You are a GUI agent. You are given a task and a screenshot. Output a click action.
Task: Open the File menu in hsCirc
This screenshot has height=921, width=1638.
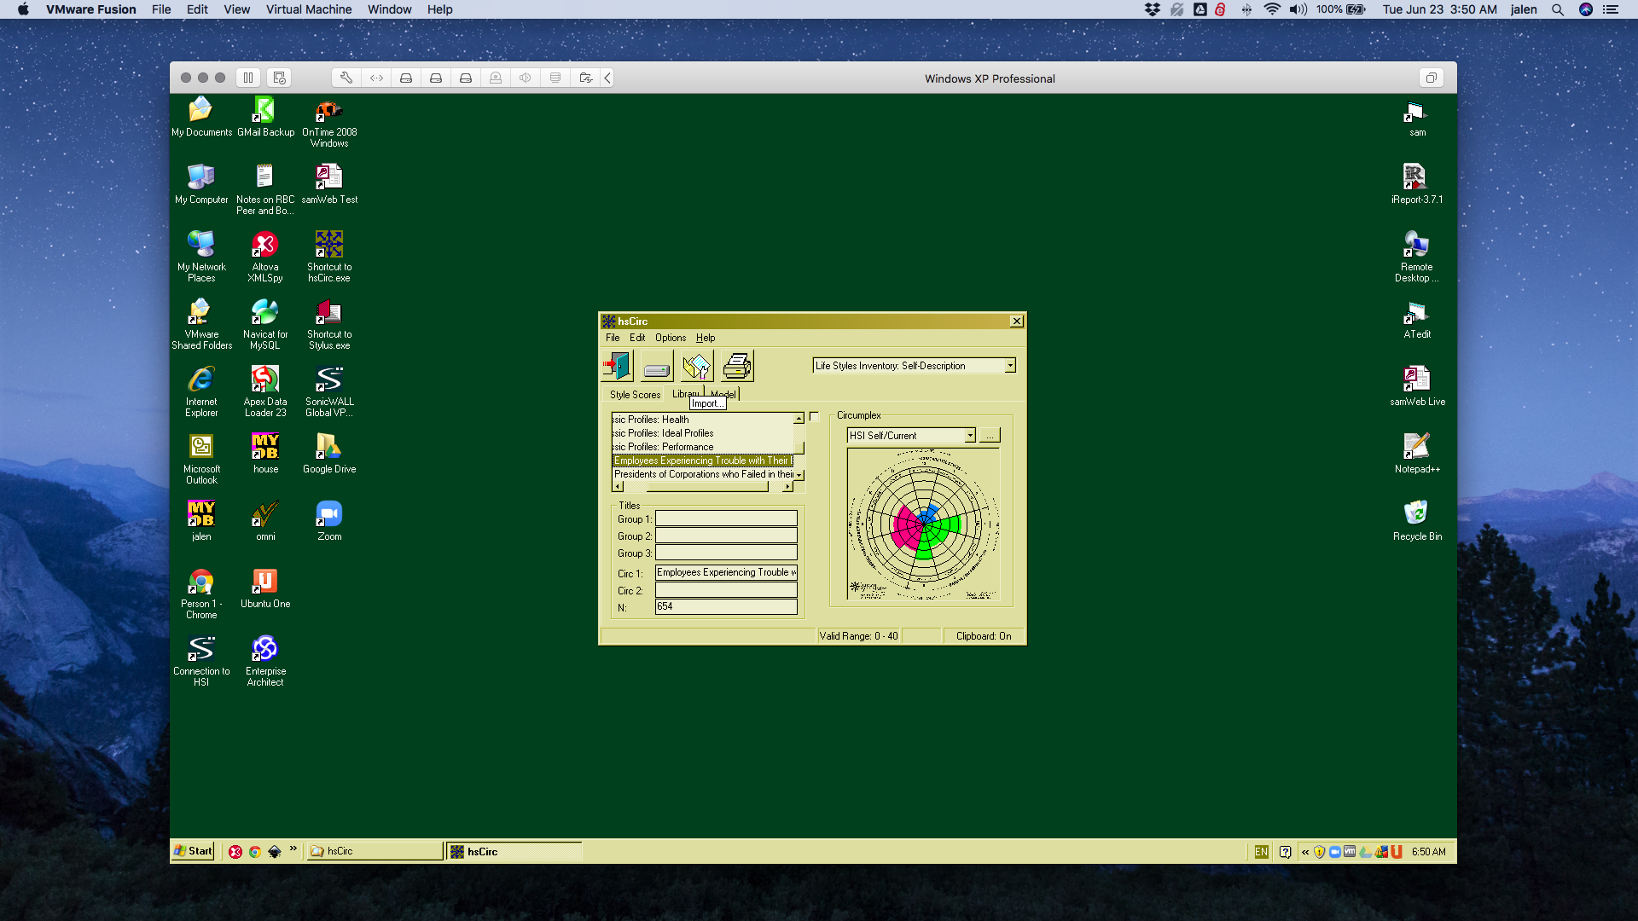[613, 338]
